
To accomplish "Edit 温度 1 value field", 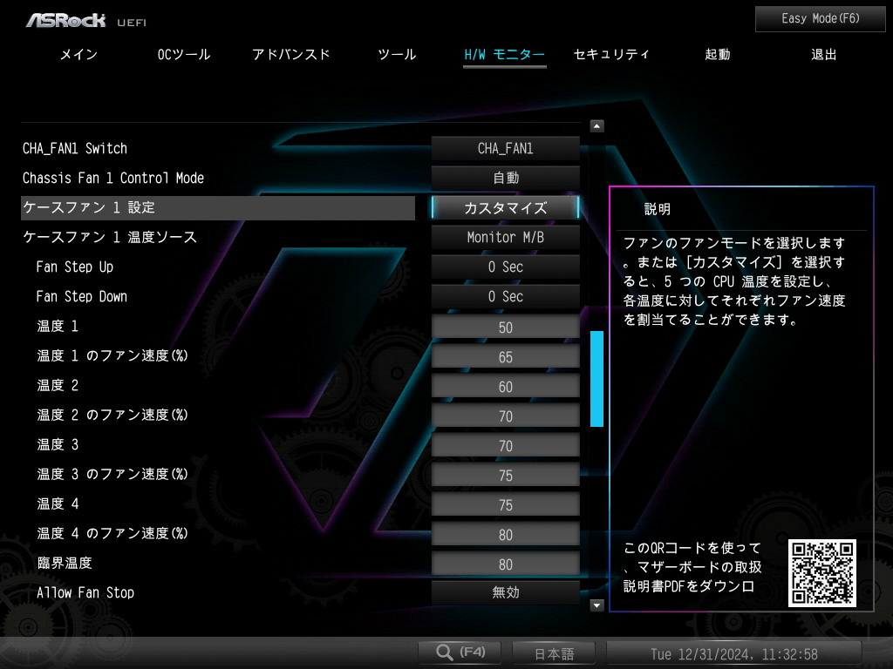I will pyautogui.click(x=505, y=328).
